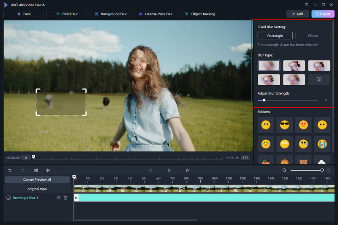The width and height of the screenshot is (338, 225).
Task: Export the blurred video
Action: tap(323, 14)
